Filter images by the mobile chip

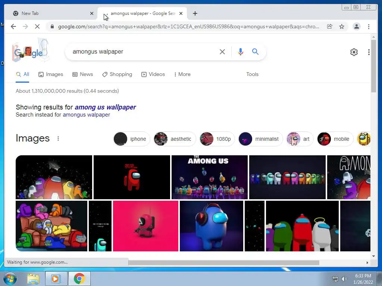tap(335, 139)
